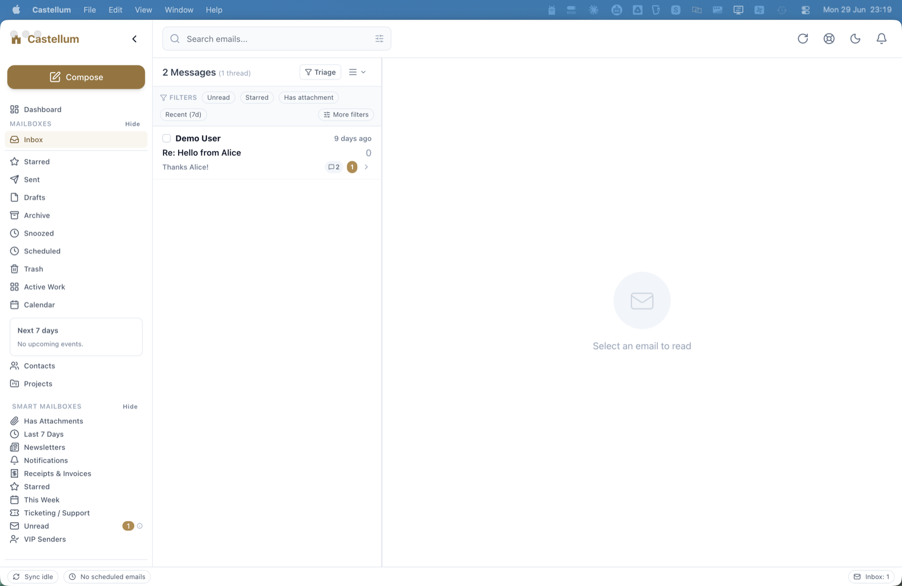Toggle dark mode moon icon
The image size is (902, 586).
pos(855,38)
